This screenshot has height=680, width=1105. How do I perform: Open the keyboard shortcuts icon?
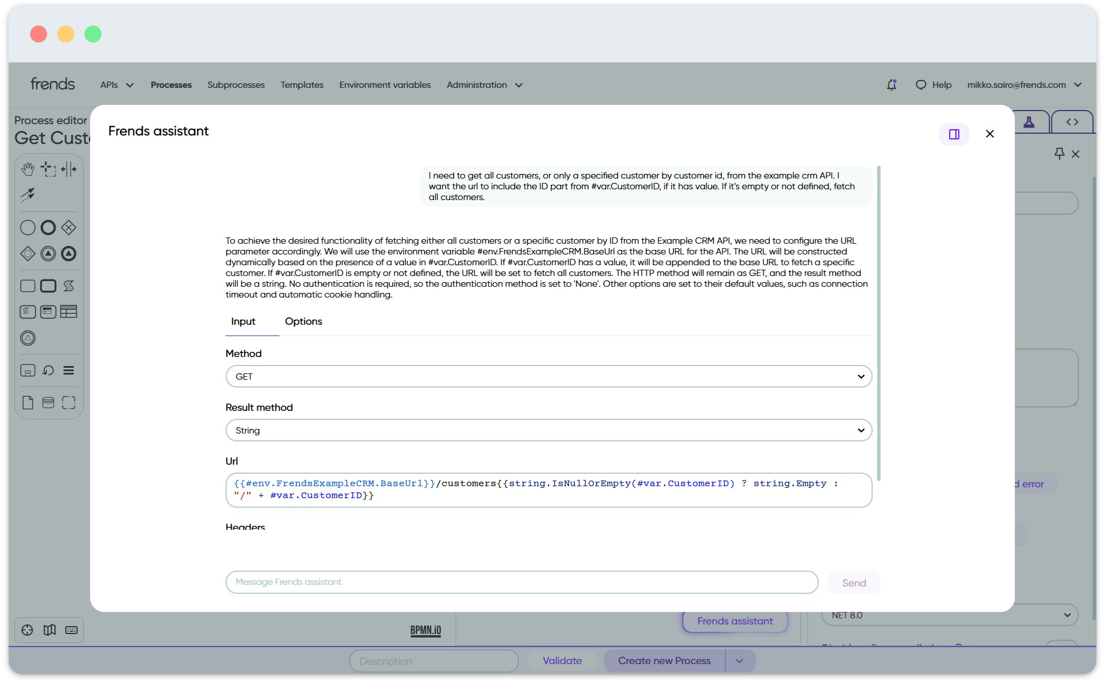[x=71, y=630]
